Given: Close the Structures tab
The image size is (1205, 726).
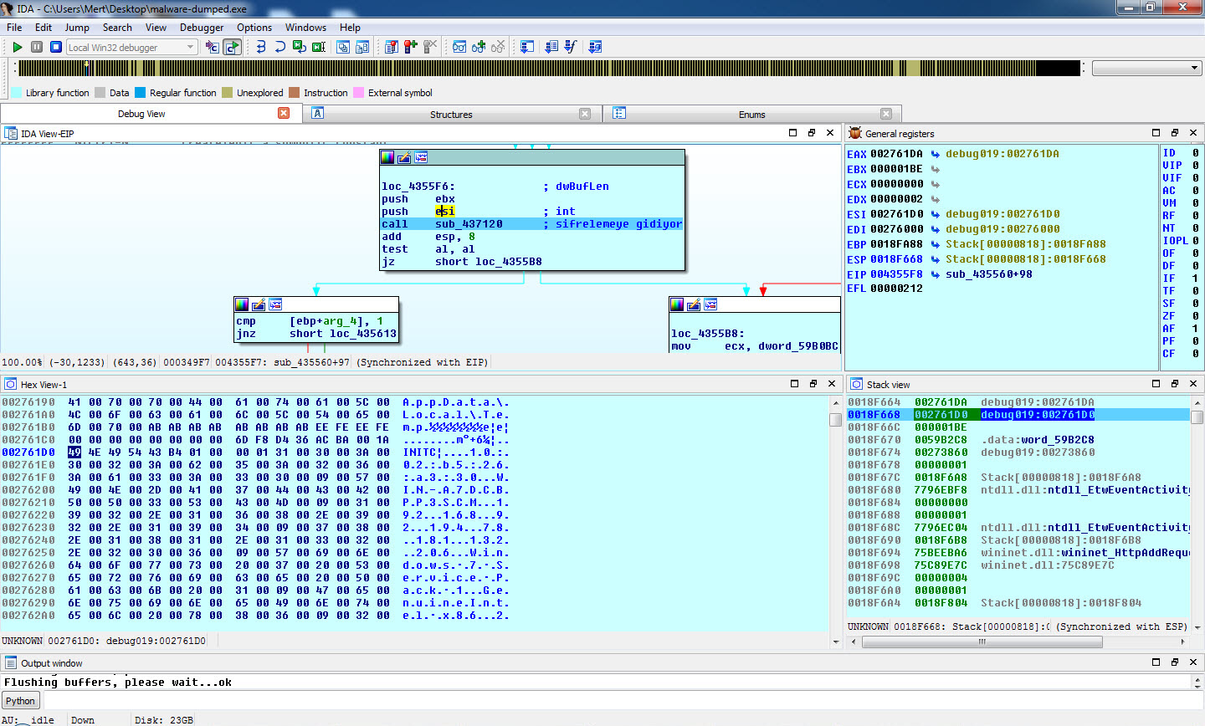Looking at the screenshot, I should click(x=585, y=114).
